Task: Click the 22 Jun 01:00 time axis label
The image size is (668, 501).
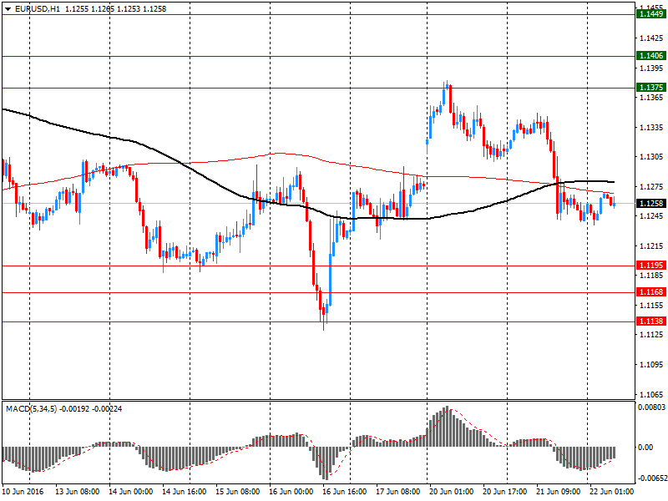Action: click(611, 491)
